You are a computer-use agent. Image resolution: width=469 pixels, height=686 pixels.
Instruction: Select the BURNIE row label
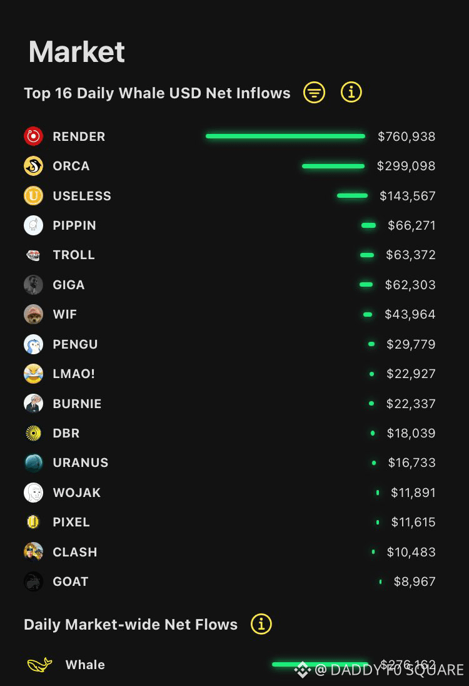click(x=77, y=403)
